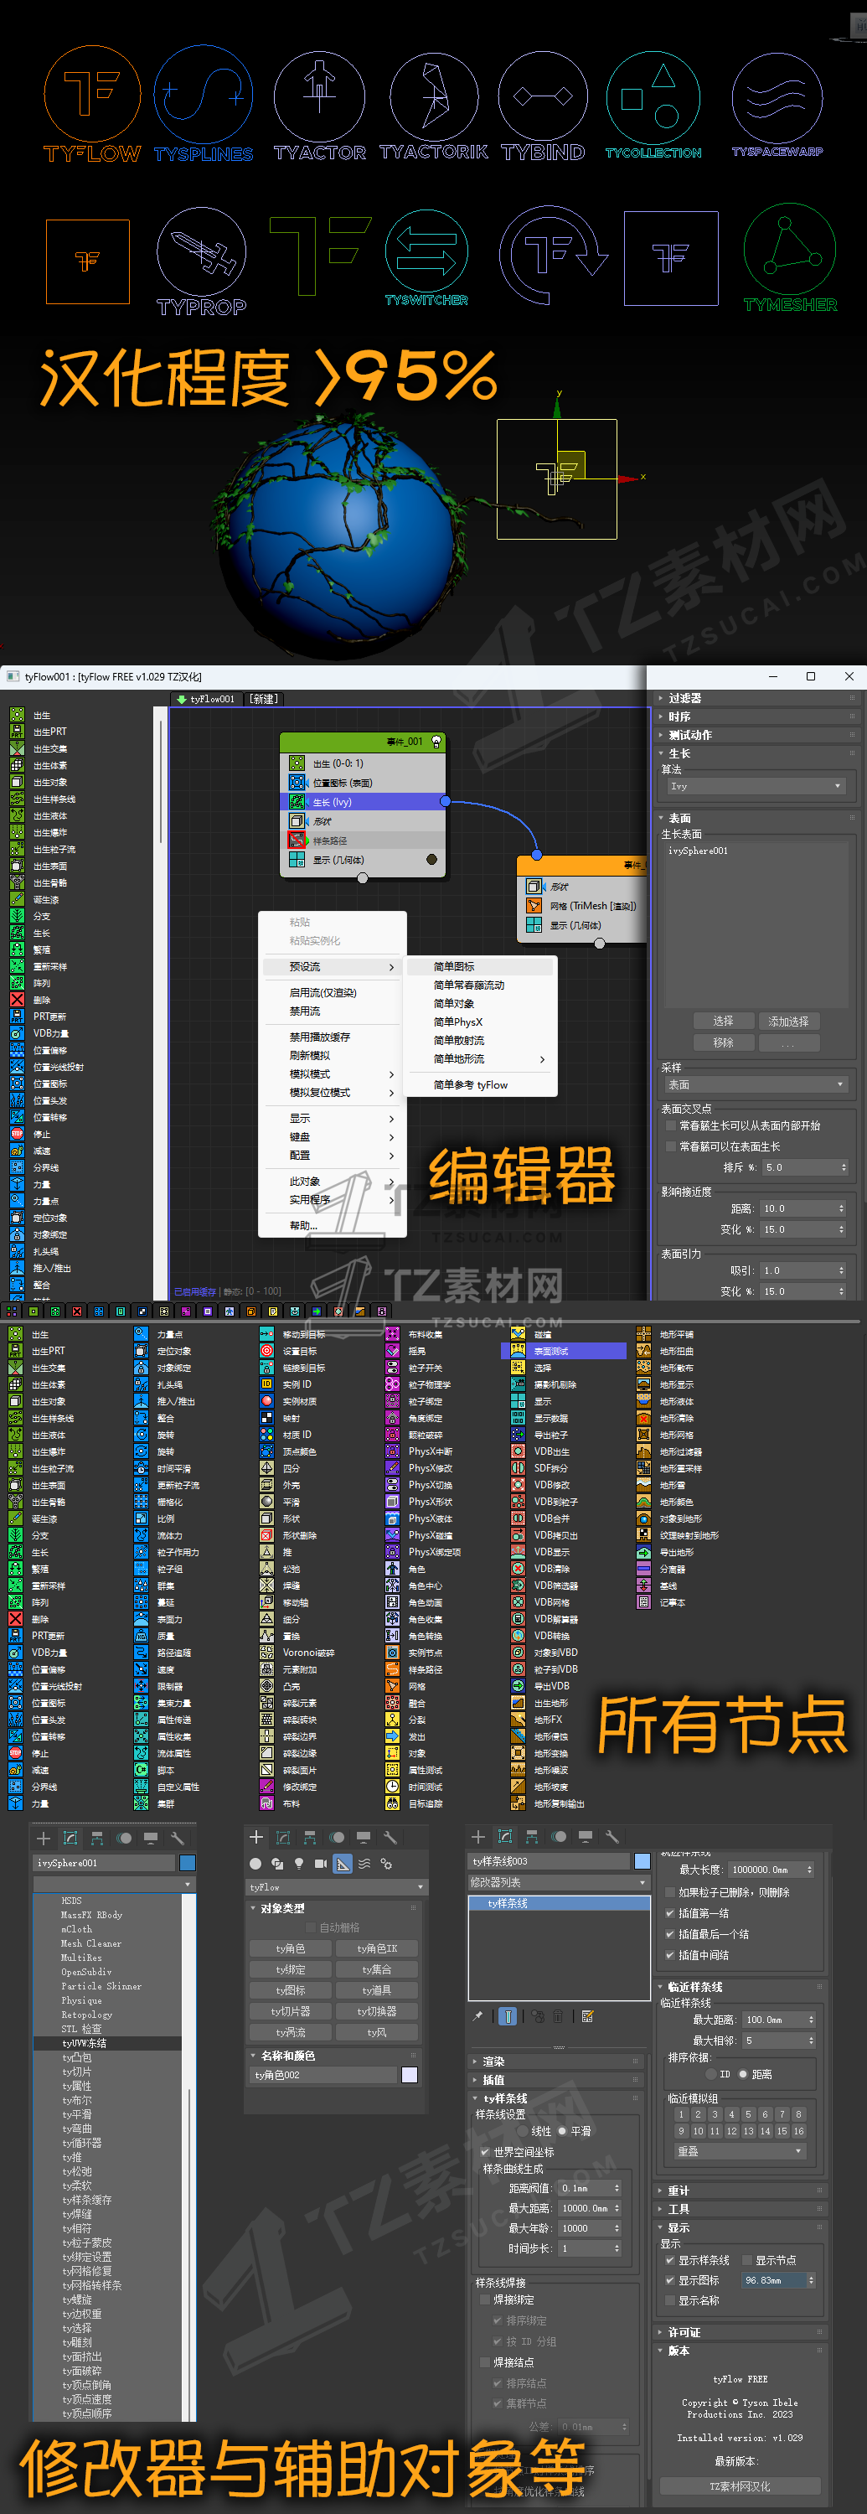Open the 修改器列表 dropdown

click(x=559, y=1883)
